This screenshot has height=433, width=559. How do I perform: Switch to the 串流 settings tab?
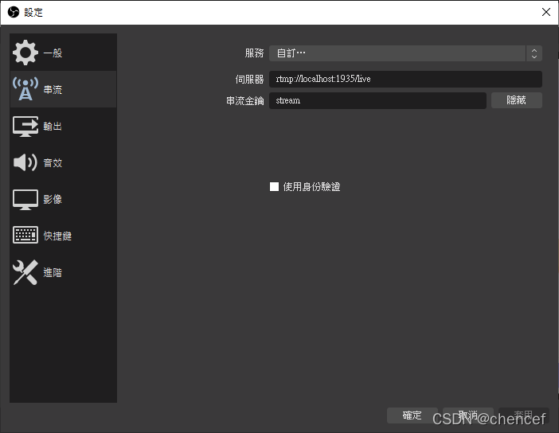click(x=63, y=89)
